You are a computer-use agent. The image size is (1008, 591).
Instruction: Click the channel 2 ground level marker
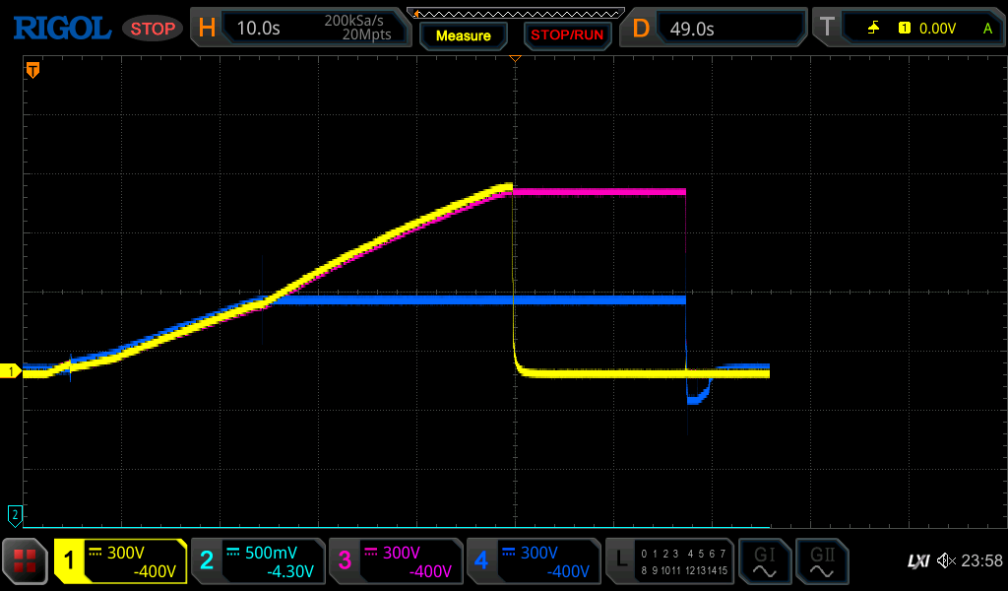(15, 514)
